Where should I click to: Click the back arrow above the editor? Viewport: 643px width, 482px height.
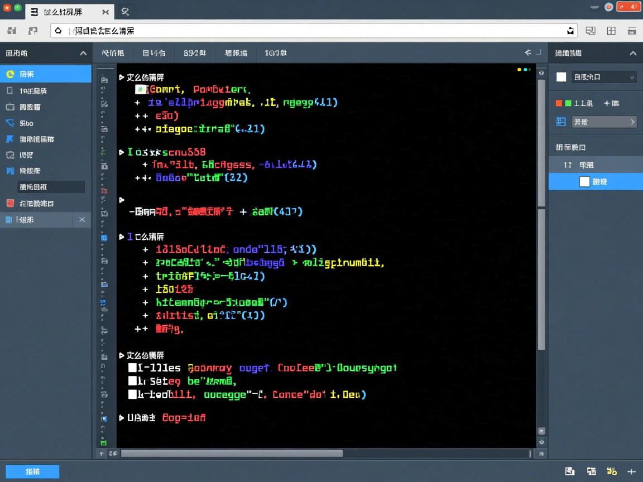click(x=527, y=53)
